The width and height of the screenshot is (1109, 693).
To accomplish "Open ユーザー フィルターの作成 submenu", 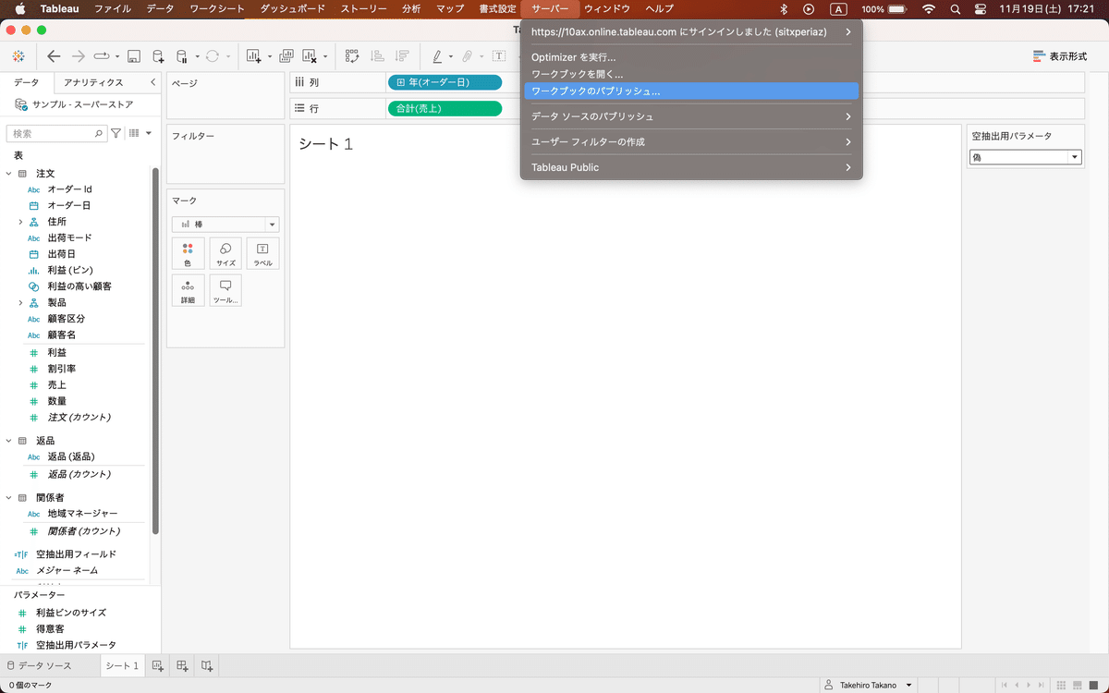I will point(691,141).
